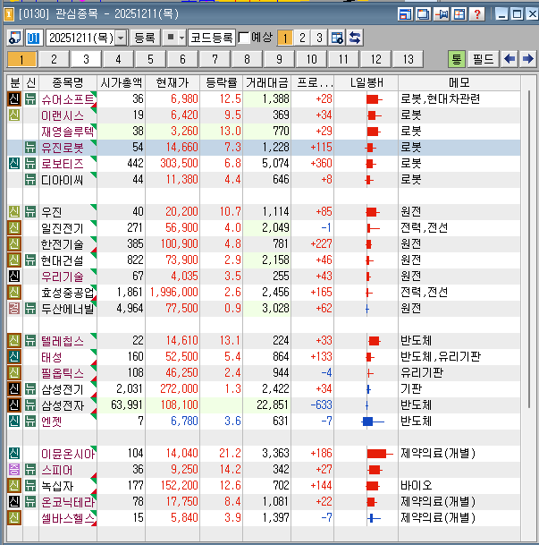Click the 신 badge in 이뮨온시아 row

pyautogui.click(x=14, y=454)
